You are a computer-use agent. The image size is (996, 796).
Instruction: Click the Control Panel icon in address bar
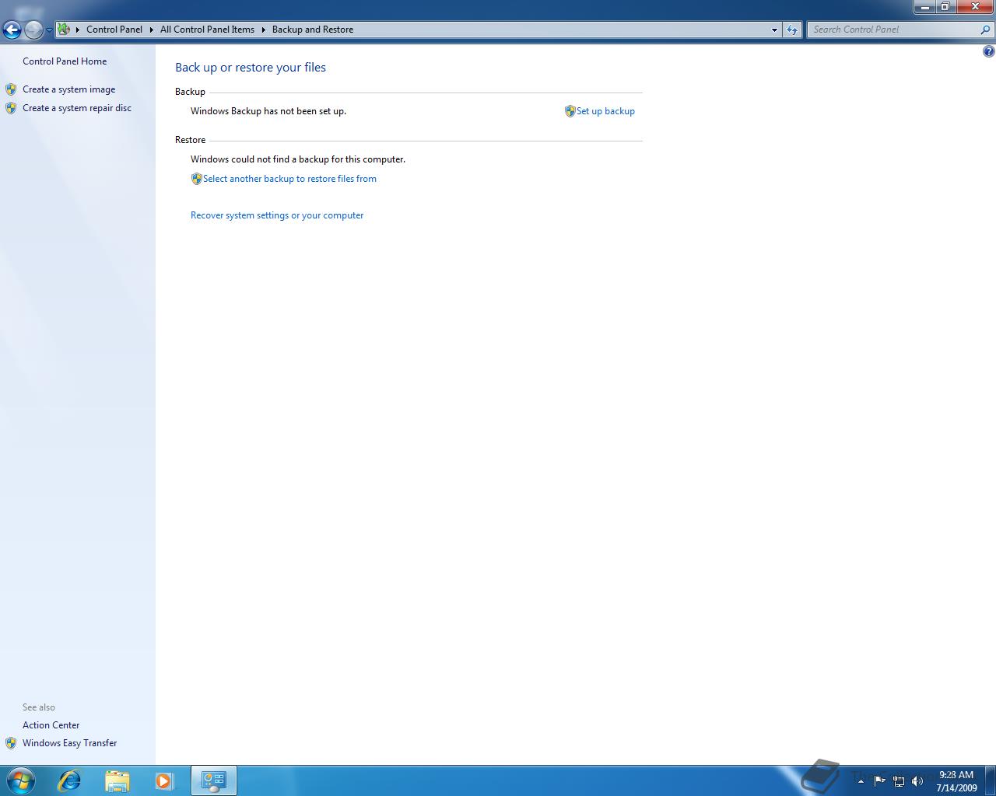coord(64,30)
